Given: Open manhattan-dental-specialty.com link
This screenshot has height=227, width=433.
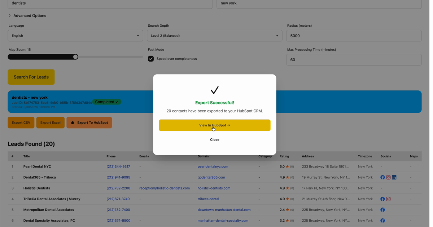Looking at the screenshot, I should tap(223, 221).
